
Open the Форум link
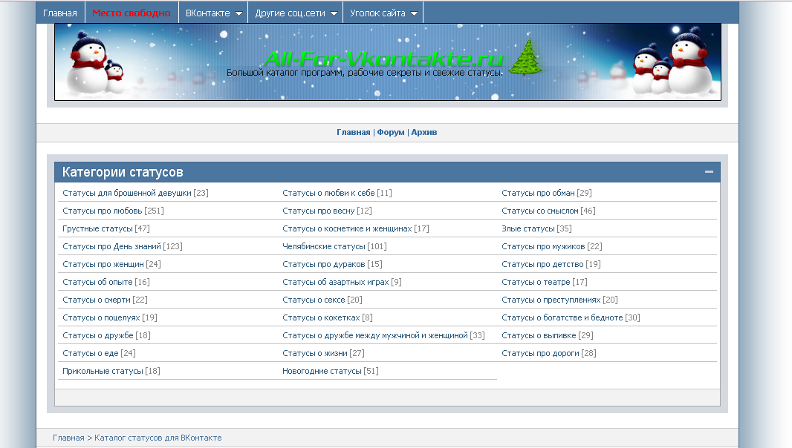[391, 132]
